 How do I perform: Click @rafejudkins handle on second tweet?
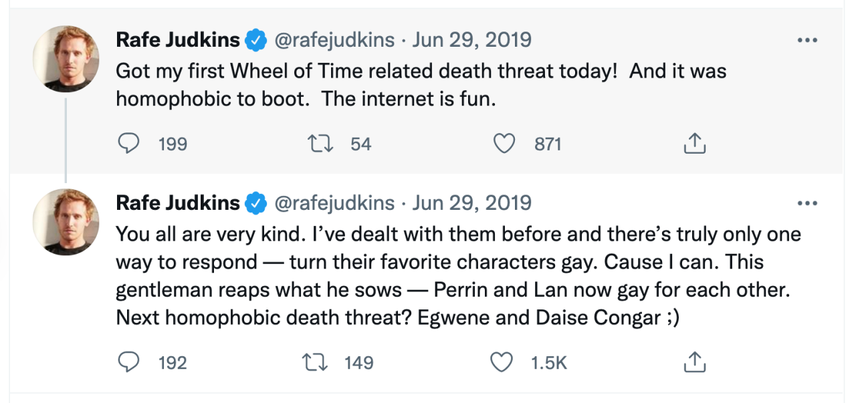[334, 203]
